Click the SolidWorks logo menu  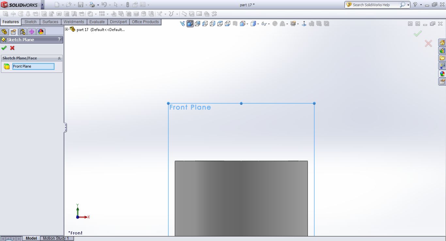coord(20,5)
